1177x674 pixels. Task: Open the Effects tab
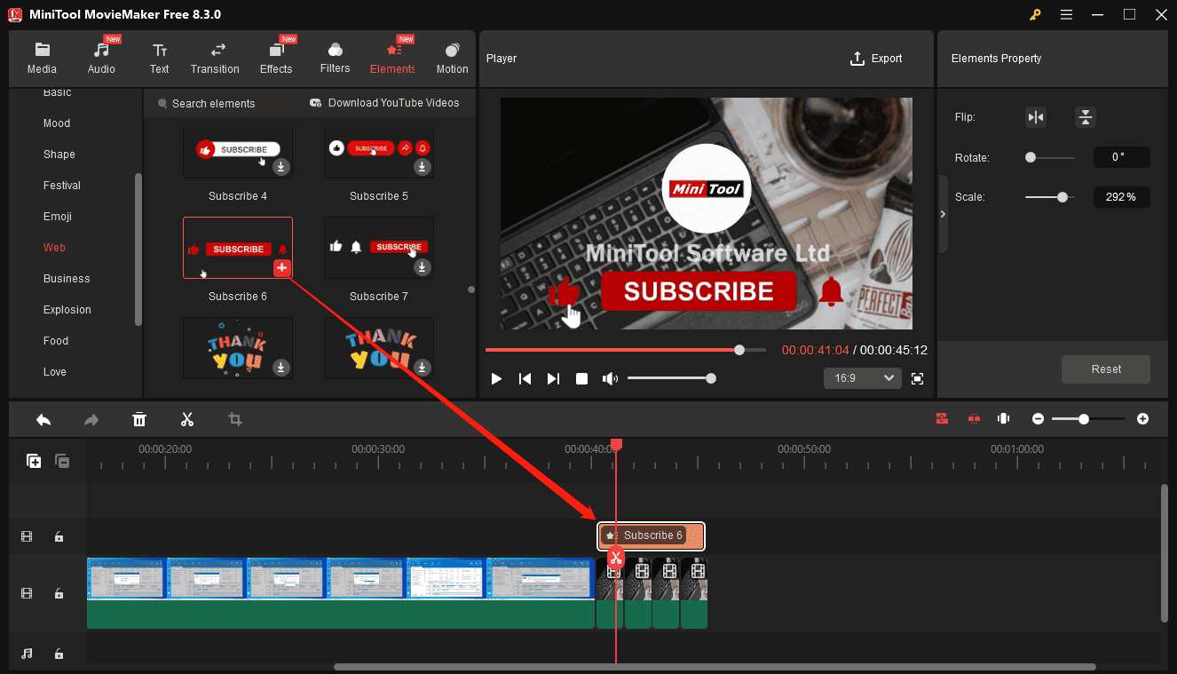[x=276, y=58]
